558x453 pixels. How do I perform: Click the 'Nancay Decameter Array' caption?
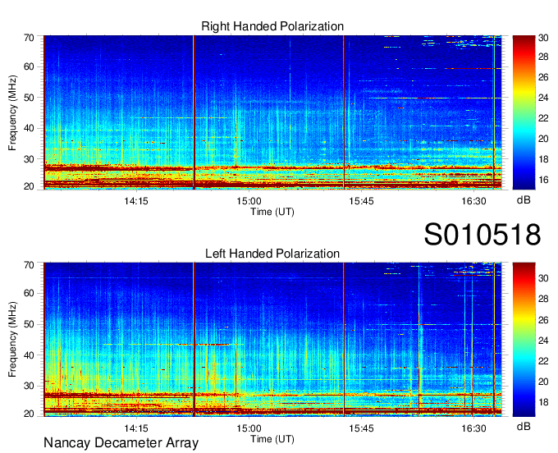pyautogui.click(x=121, y=442)
